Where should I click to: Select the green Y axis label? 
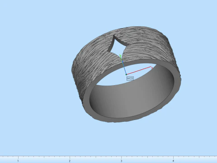[x=120, y=56]
